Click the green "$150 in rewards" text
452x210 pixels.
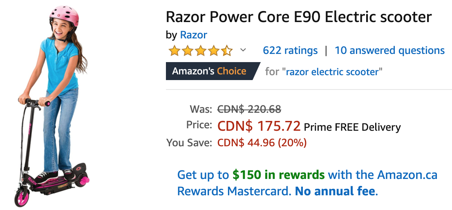point(279,176)
